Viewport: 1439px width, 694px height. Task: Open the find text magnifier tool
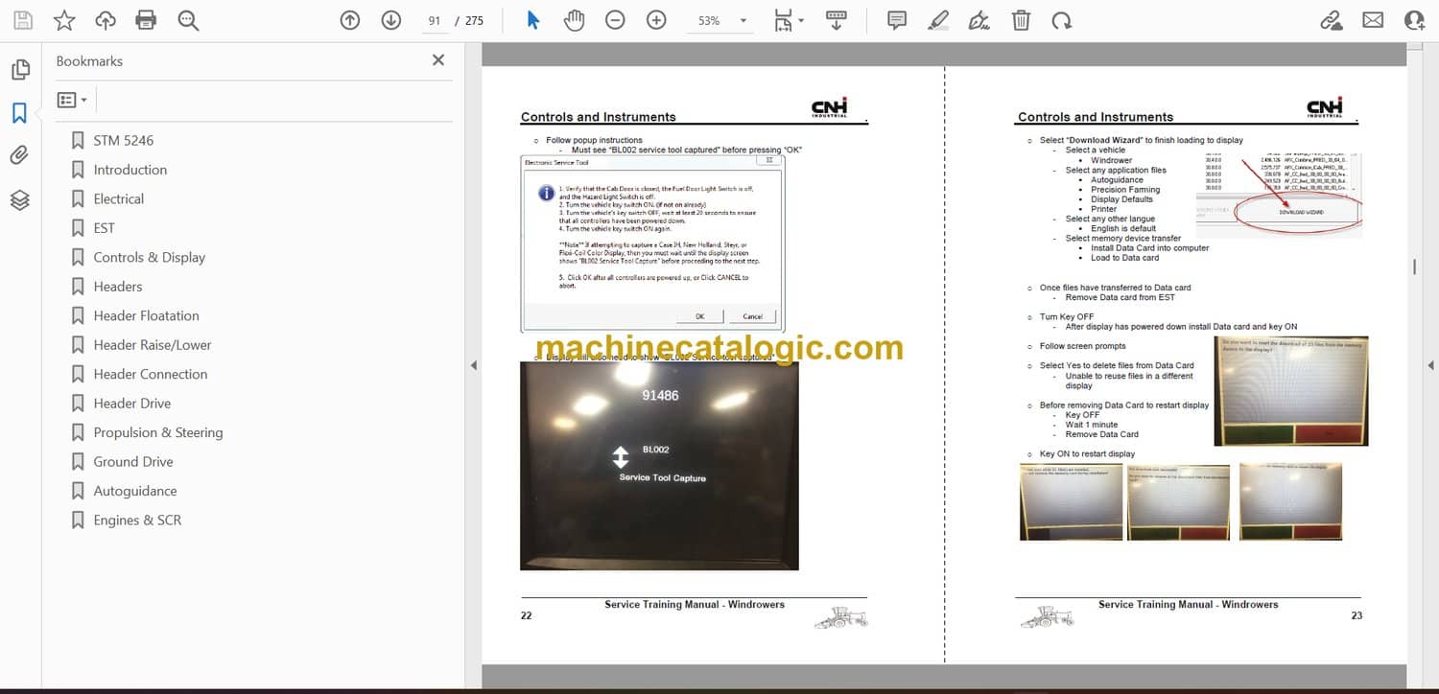point(188,20)
